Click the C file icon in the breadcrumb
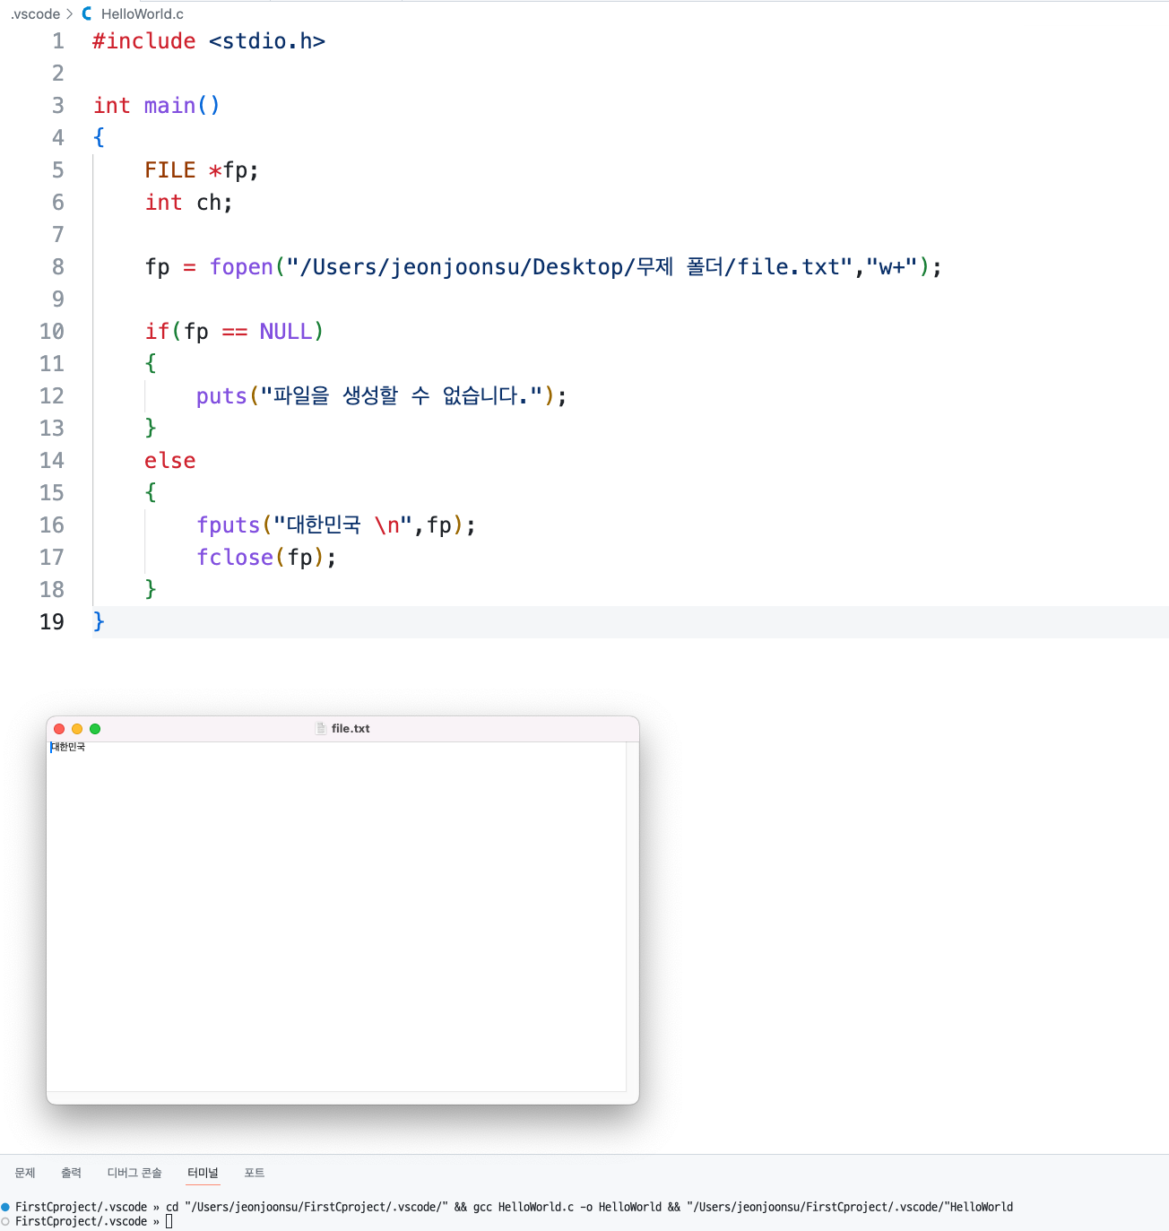 (87, 13)
